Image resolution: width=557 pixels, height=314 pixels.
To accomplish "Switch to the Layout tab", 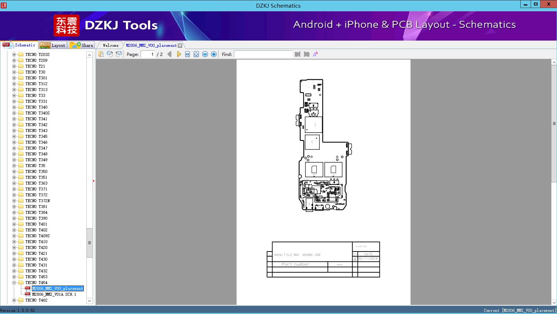I will pyautogui.click(x=52, y=45).
